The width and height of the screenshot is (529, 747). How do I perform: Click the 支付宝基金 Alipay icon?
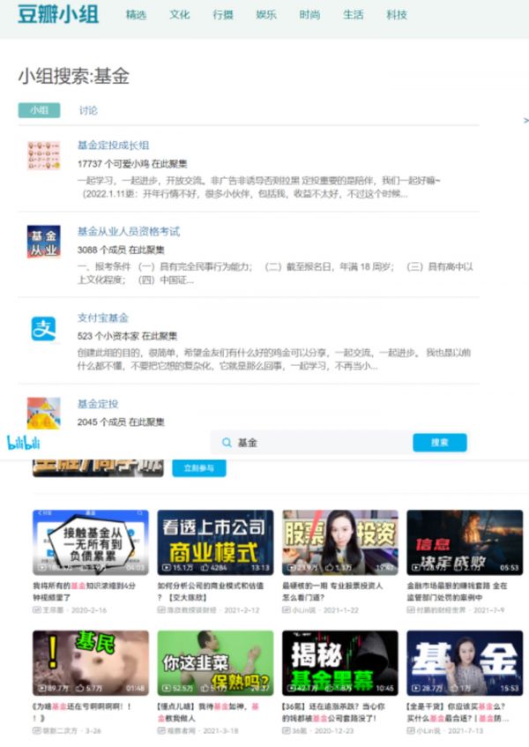pyautogui.click(x=43, y=327)
